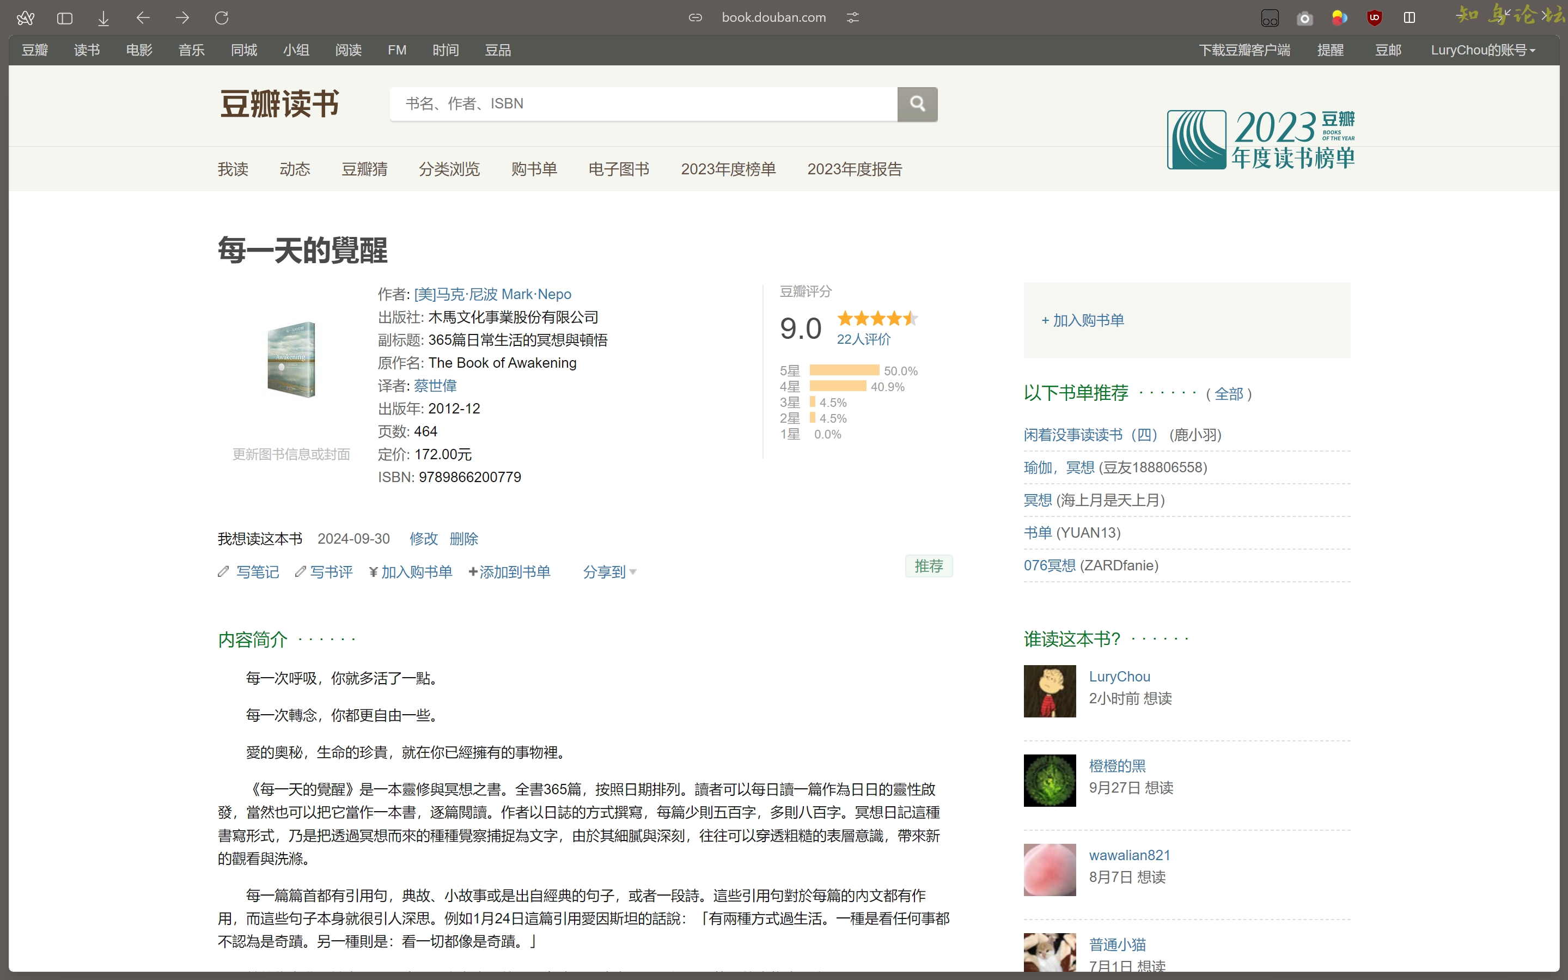Viewport: 1568px width, 980px height.
Task: Switch to 豆瓣猜 tab
Action: click(365, 169)
